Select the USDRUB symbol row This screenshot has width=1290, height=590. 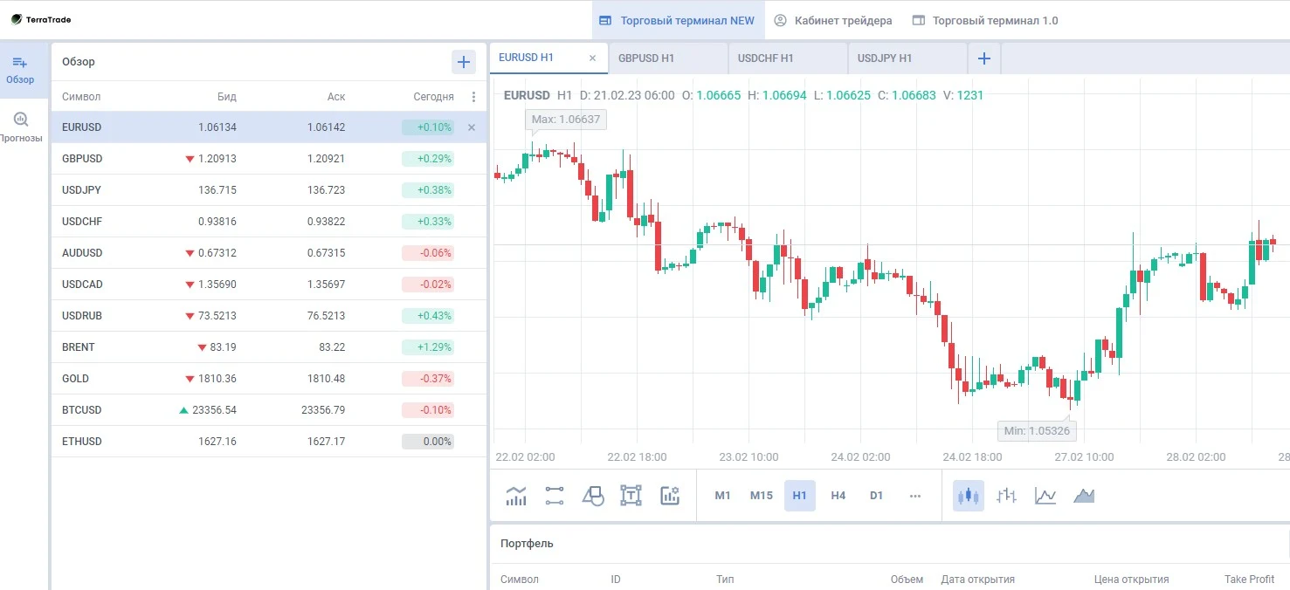[269, 316]
